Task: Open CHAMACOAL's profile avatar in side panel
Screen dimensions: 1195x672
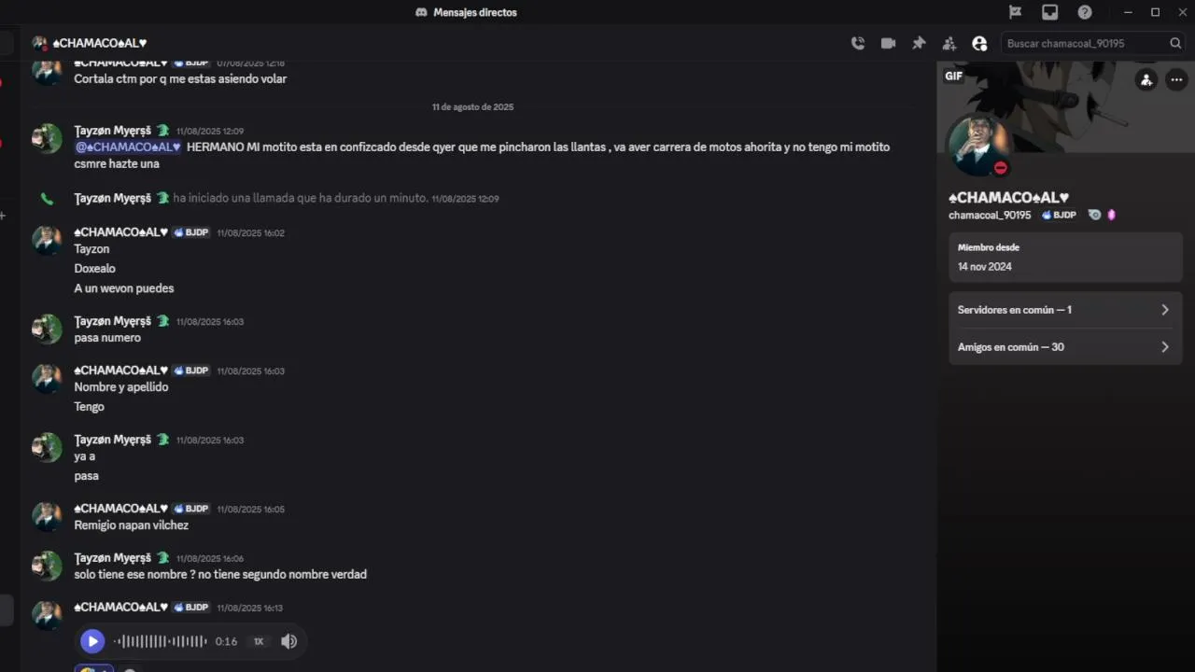Action: [978, 145]
